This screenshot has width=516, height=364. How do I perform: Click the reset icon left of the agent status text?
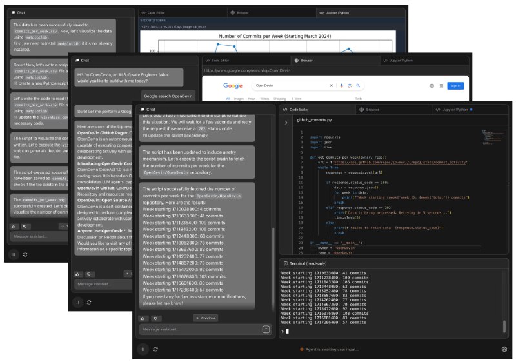(155, 349)
